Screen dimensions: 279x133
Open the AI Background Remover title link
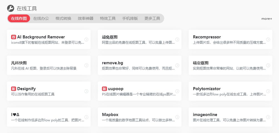tap(41, 37)
